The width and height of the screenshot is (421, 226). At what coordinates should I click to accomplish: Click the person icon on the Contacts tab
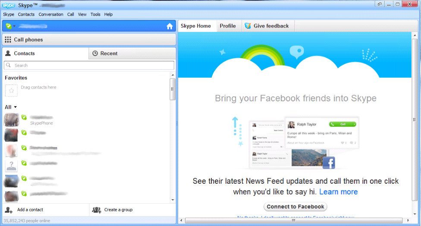(x=8, y=53)
